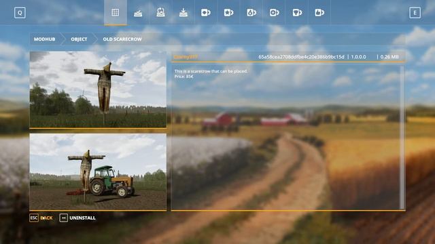Go to the OBJECT breadcrumb
Image resolution: width=435 pixels, height=244 pixels.
tap(79, 39)
